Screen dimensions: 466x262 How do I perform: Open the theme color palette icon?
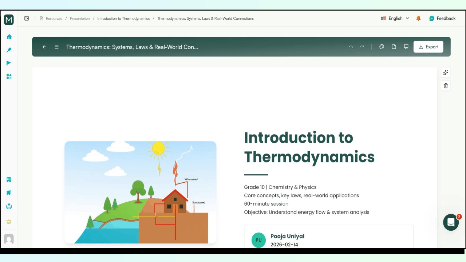(x=382, y=47)
